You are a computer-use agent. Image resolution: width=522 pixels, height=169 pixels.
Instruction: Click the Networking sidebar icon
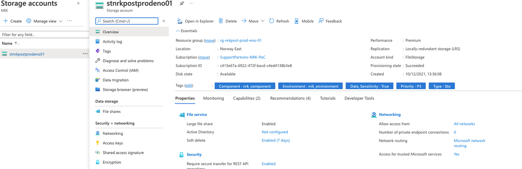pos(98,133)
